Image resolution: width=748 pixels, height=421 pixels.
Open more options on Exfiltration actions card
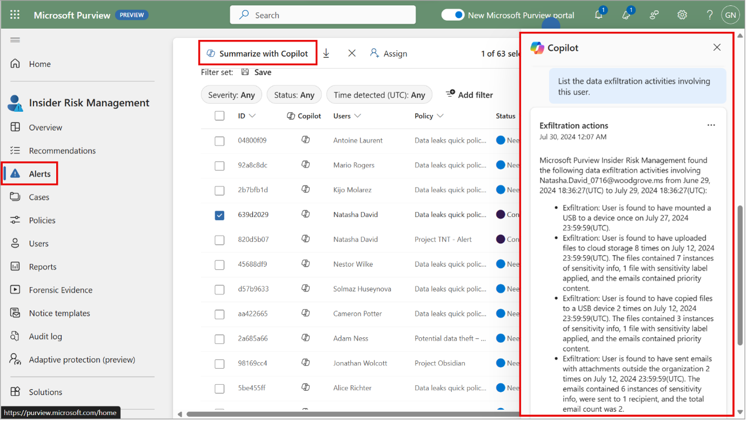coord(711,125)
